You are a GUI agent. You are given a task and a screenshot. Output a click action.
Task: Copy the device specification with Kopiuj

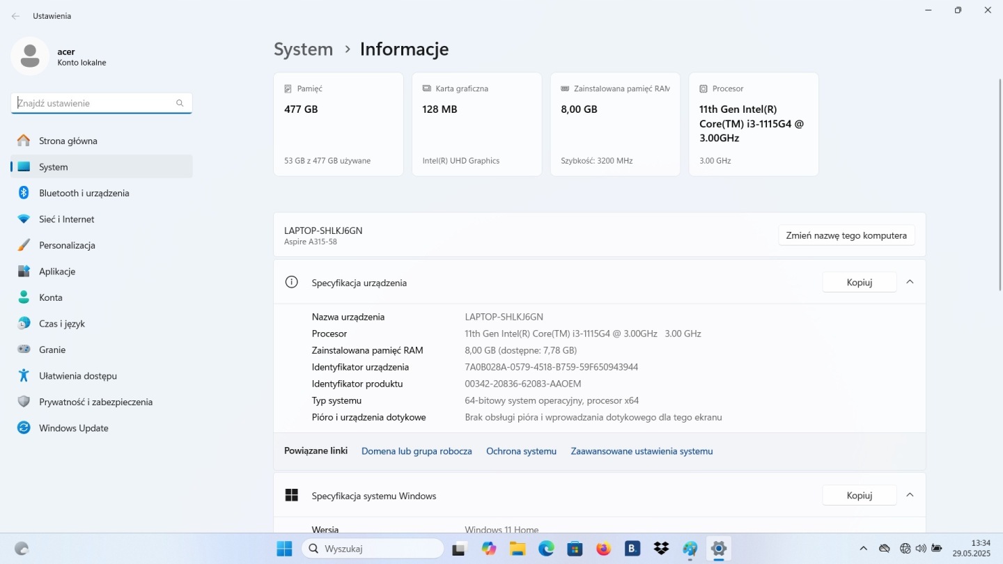coord(859,282)
